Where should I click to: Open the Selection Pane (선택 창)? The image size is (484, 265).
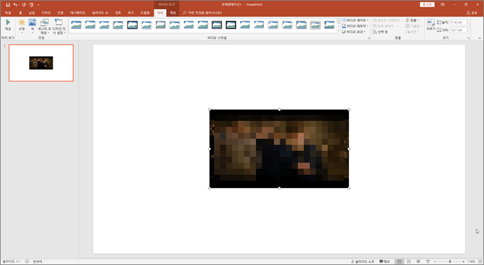point(380,32)
